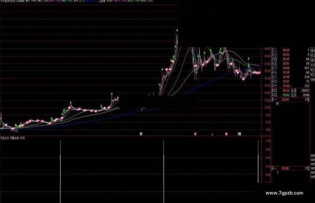Click the green event marker on the timeline

pyautogui.click(x=141, y=134)
